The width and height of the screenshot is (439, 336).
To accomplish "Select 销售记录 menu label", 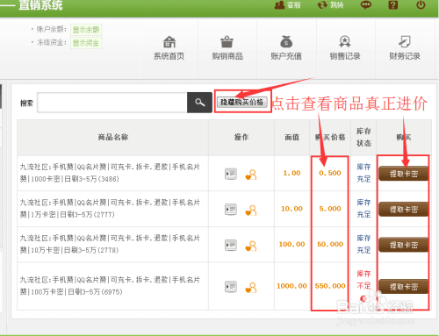I will tap(345, 56).
